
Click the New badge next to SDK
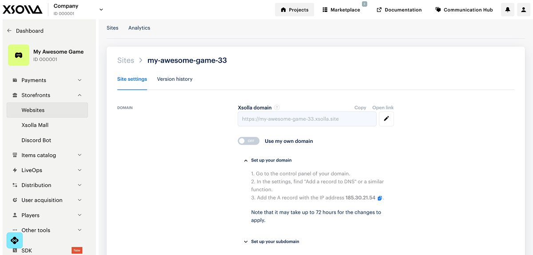(77, 251)
